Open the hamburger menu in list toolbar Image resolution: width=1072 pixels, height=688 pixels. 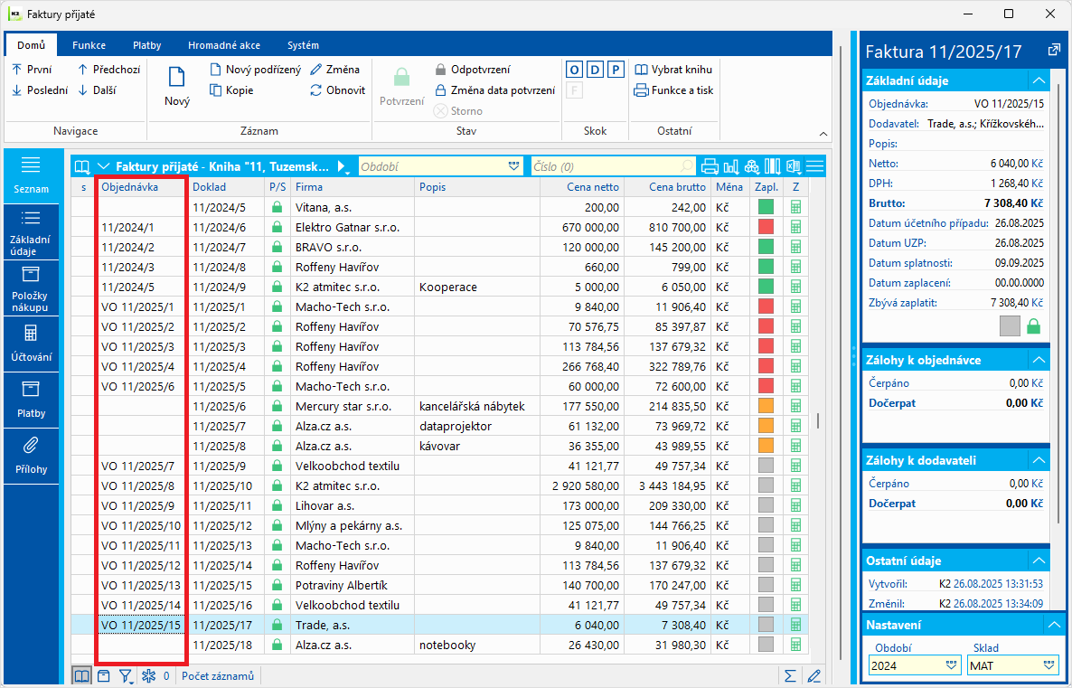[814, 166]
